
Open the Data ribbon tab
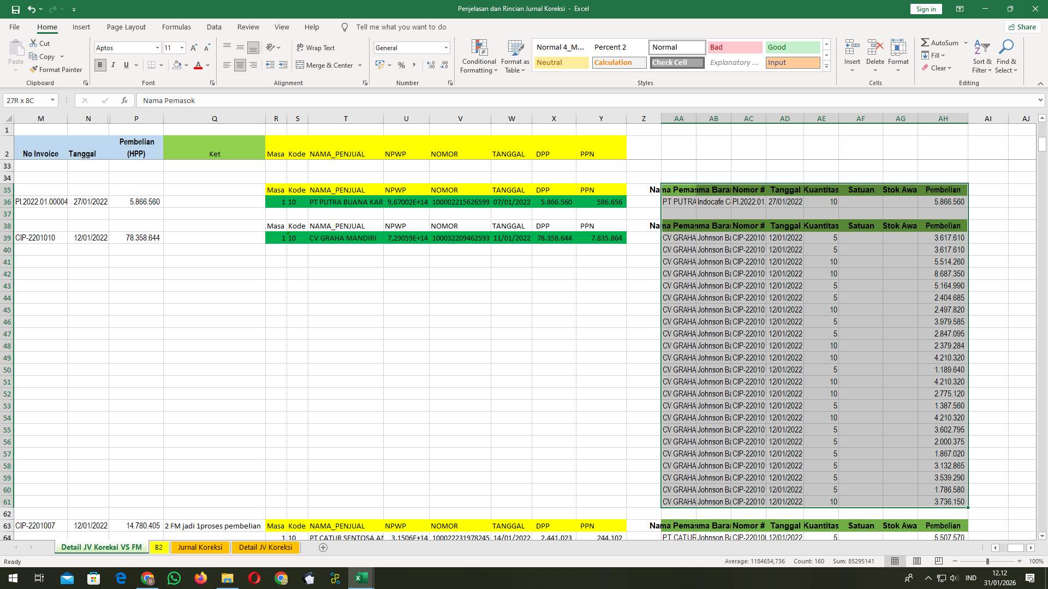[214, 27]
